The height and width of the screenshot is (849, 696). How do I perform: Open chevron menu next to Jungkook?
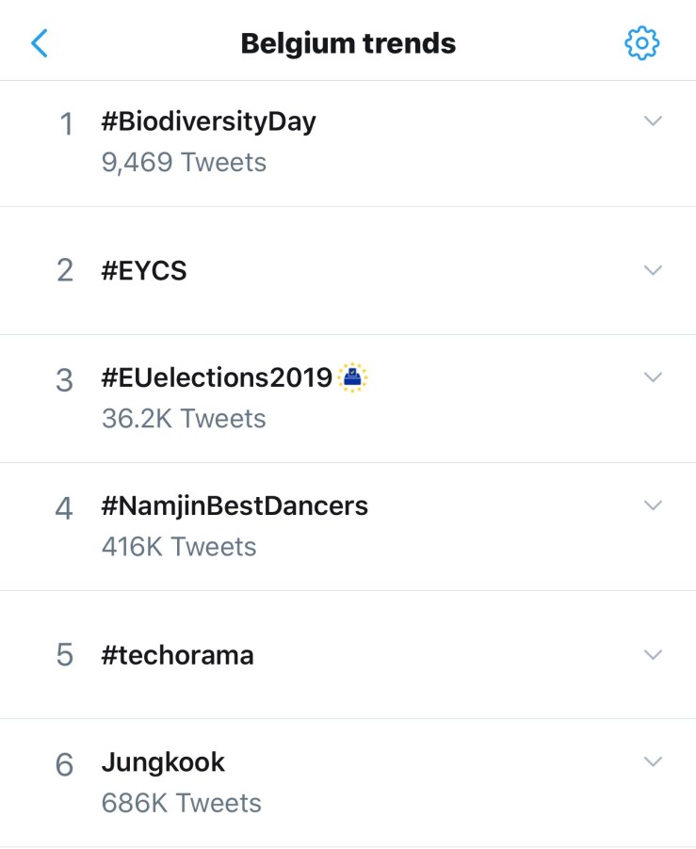[x=653, y=761]
